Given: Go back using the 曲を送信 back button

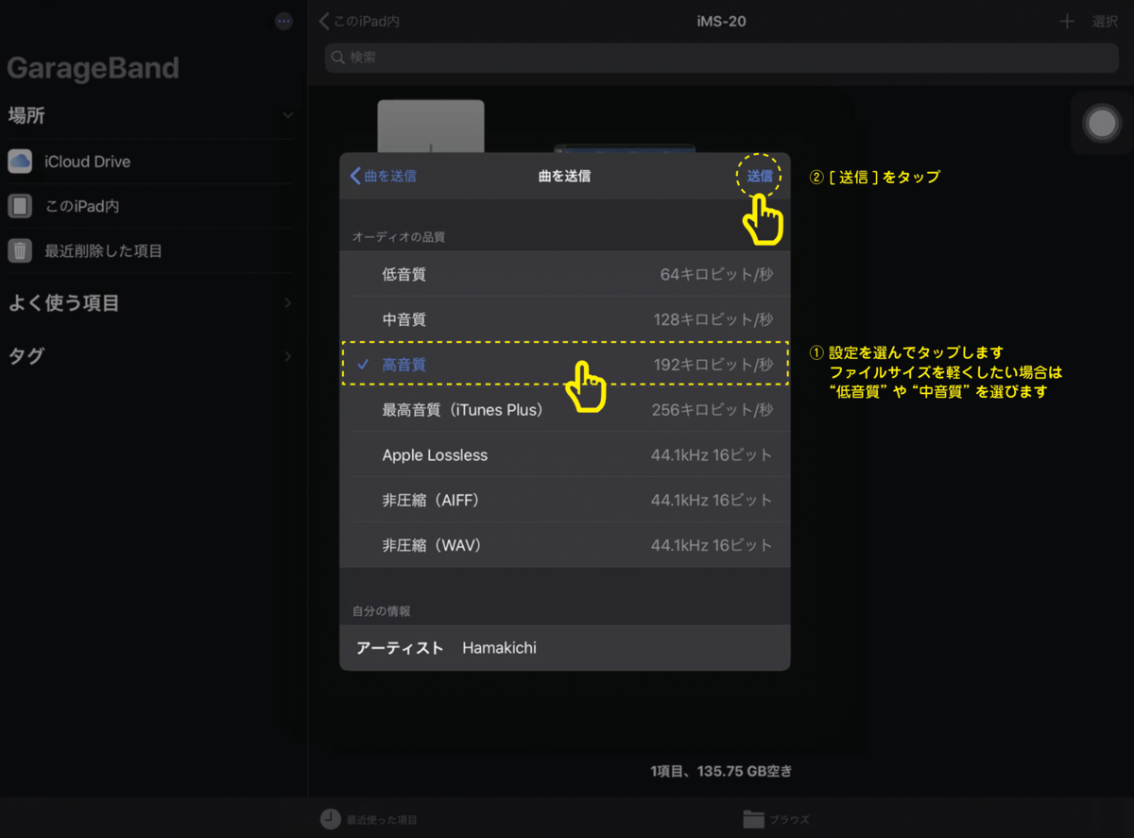Looking at the screenshot, I should (384, 176).
